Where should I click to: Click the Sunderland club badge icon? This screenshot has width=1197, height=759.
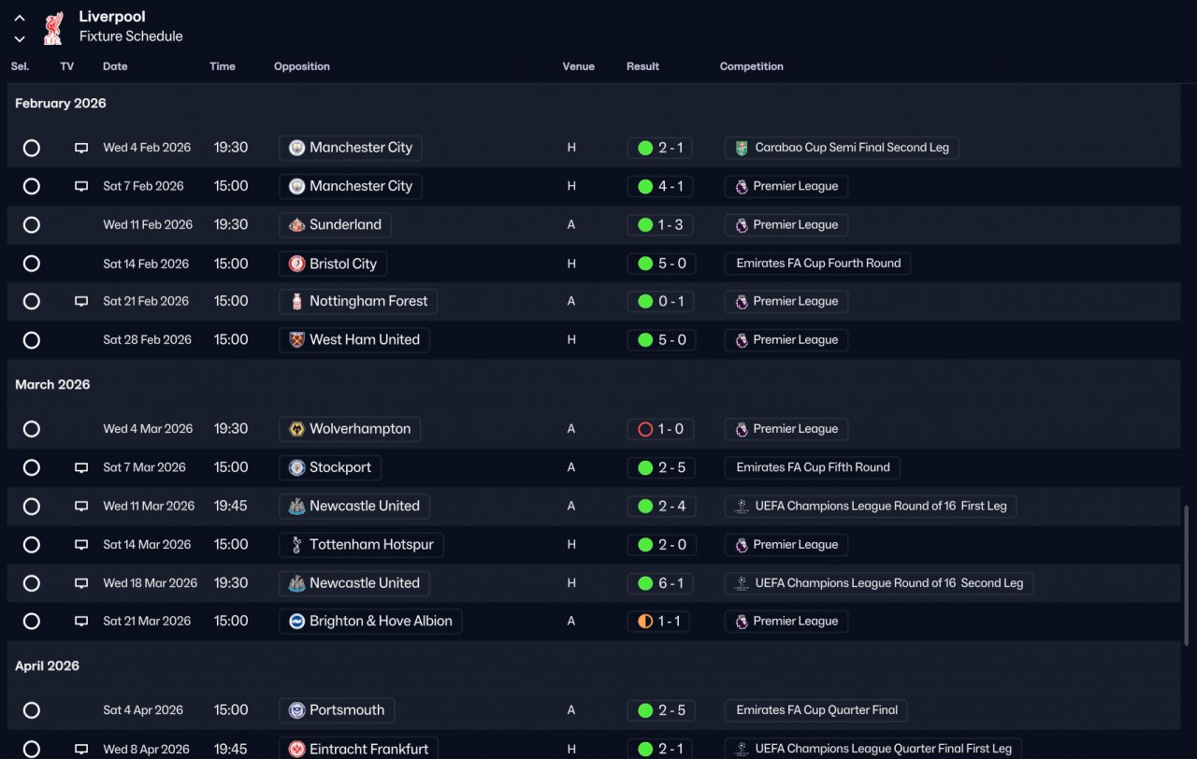click(x=296, y=224)
